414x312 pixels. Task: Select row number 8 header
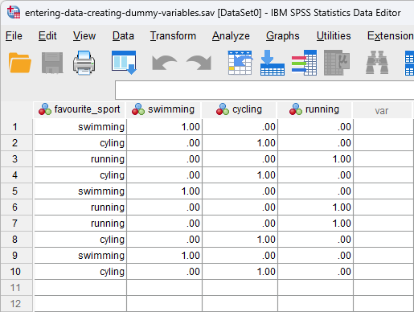(16, 240)
